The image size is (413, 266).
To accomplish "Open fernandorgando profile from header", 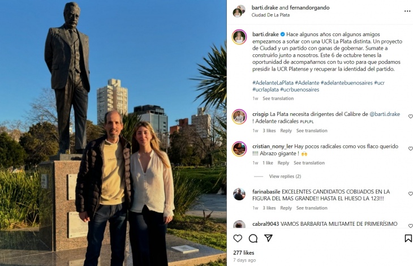I will click(309, 7).
